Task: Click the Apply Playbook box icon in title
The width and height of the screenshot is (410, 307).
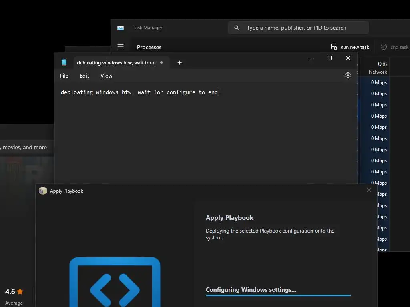Action: (43, 191)
